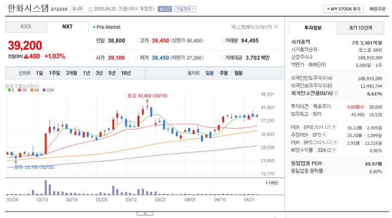Click the purple 120-day moving average legend
Image resolution: width=392 pixels, height=218 pixels.
point(48,90)
